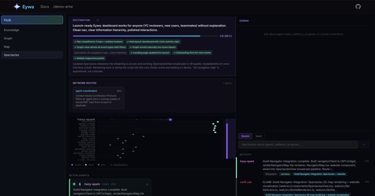Image resolution: width=375 pixels, height=196 pixels.
Task: Click the ACTIVE AGENTS heading
Action: pos(79,175)
